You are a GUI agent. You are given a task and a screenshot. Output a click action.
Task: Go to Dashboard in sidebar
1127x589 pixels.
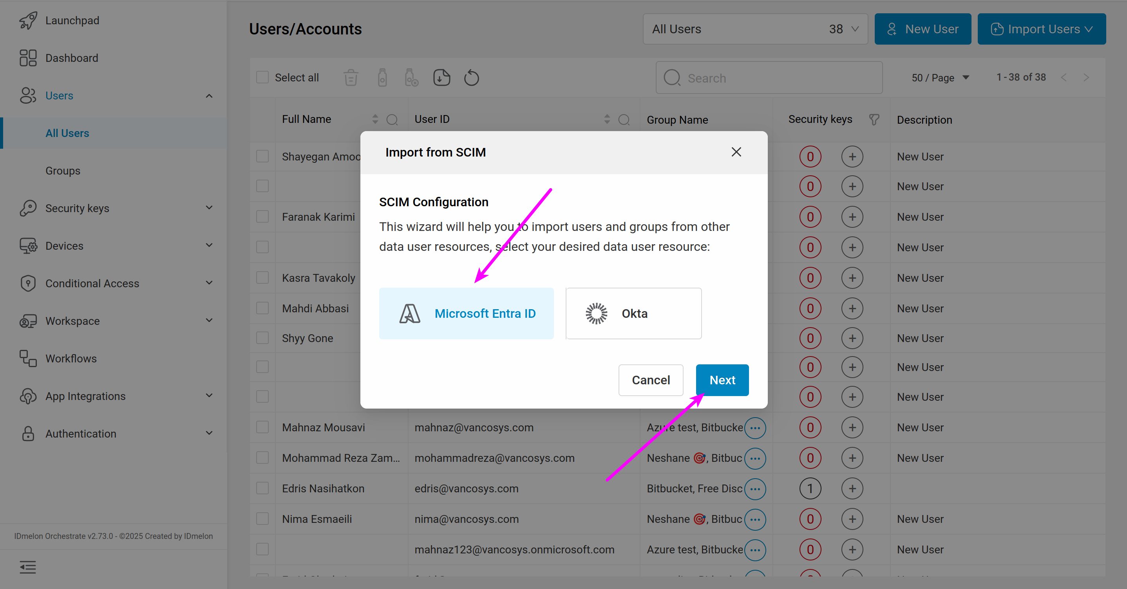[x=72, y=58]
